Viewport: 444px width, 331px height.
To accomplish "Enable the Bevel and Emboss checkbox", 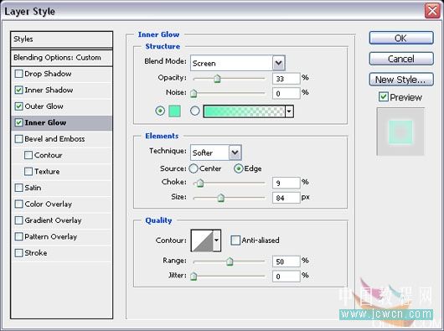I will click(18, 139).
